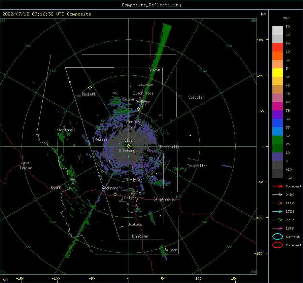Image resolution: width=303 pixels, height=283 pixels.
Task: Click the orange 111V arrow in legend
Action: (277, 203)
